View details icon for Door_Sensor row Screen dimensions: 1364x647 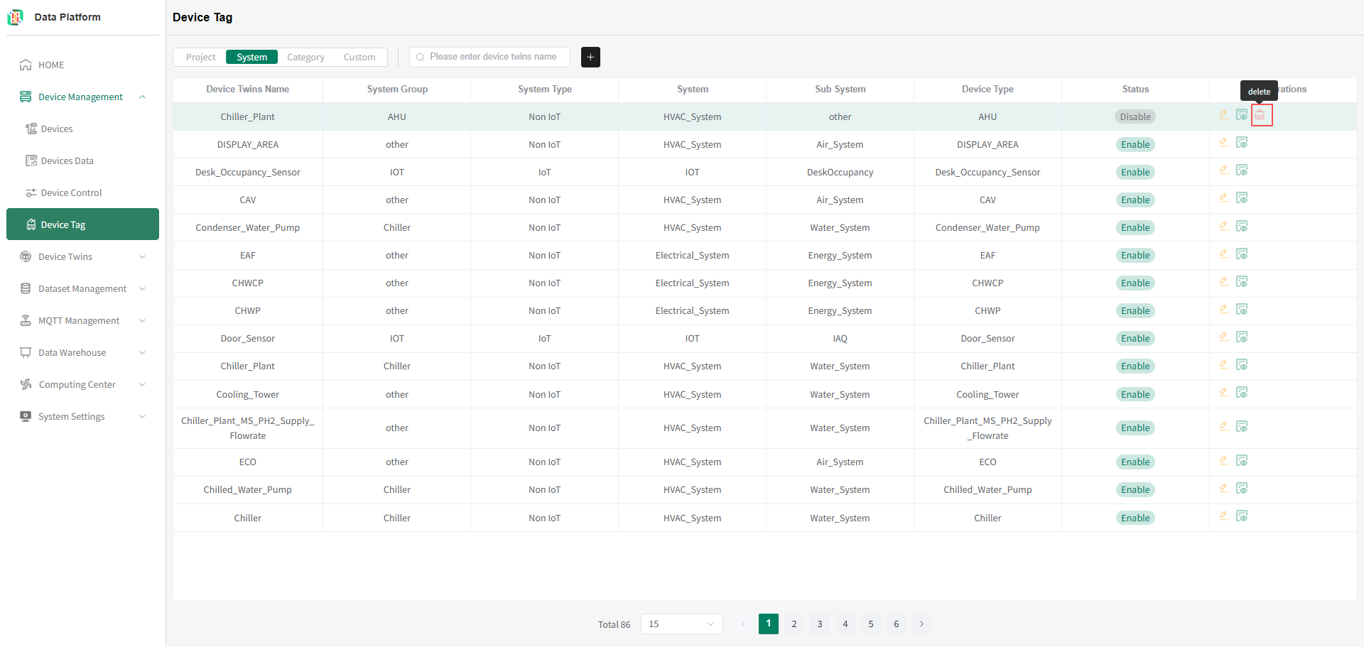pyautogui.click(x=1242, y=337)
